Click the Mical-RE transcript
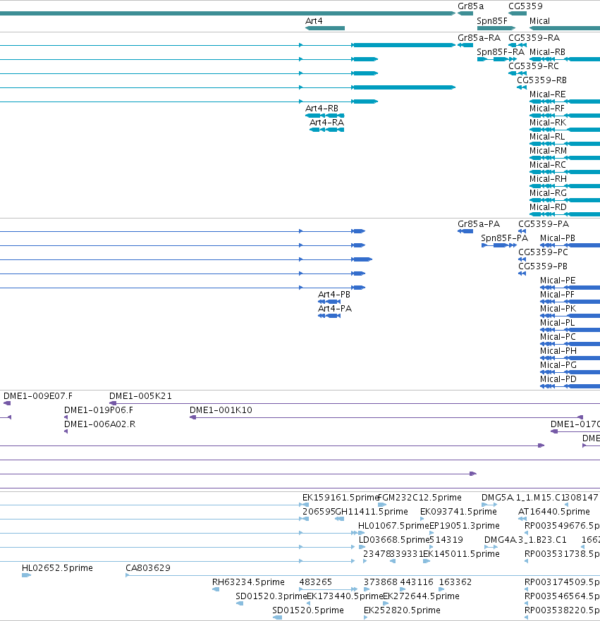600x621 pixels. pos(565,102)
